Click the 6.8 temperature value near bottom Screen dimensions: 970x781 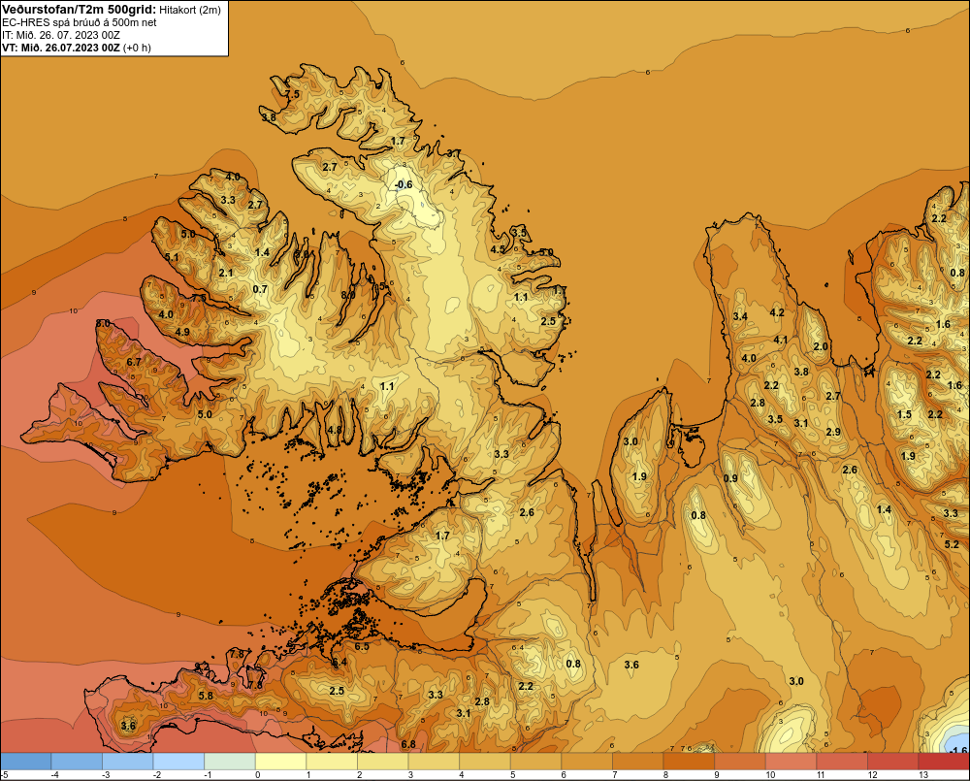click(x=408, y=744)
